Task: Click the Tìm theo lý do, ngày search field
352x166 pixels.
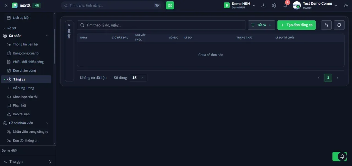Action: pos(161,25)
